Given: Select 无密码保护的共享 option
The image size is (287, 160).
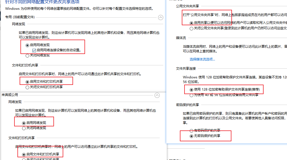Looking at the screenshot, I should (x=191, y=136).
